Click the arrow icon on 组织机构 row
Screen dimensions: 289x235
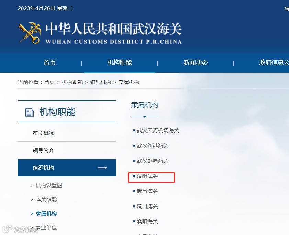[x=102, y=168]
